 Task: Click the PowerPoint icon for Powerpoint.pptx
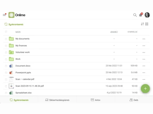[x=11, y=73]
